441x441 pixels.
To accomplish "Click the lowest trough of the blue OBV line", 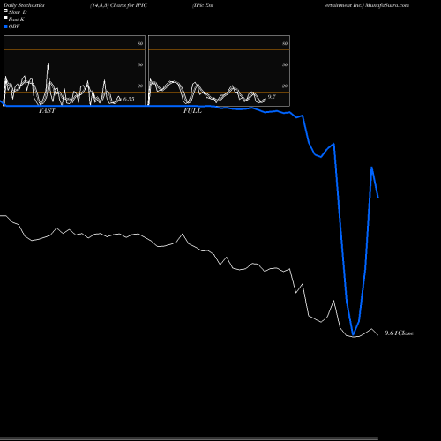I will coord(353,334).
